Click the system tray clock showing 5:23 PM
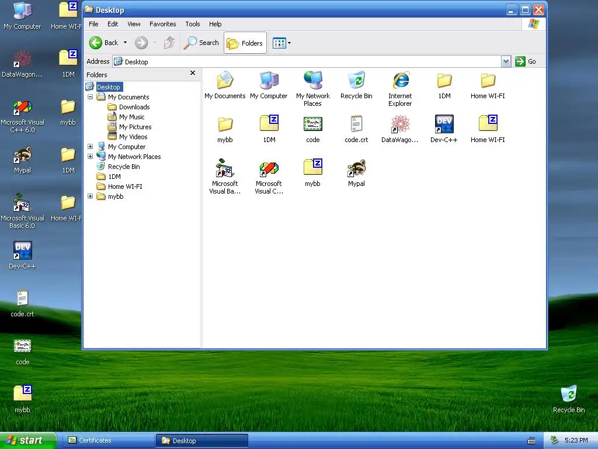 pyautogui.click(x=576, y=440)
